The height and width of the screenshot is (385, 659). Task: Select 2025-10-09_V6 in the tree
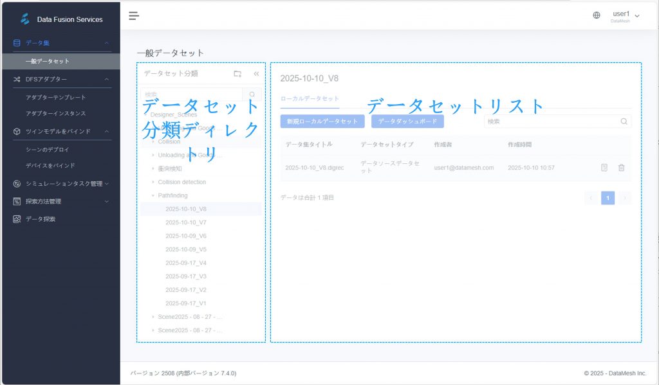[185, 236]
